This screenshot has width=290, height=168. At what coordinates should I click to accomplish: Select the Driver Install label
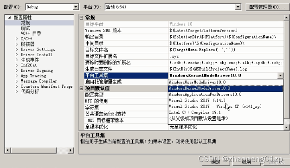(x=37, y=55)
